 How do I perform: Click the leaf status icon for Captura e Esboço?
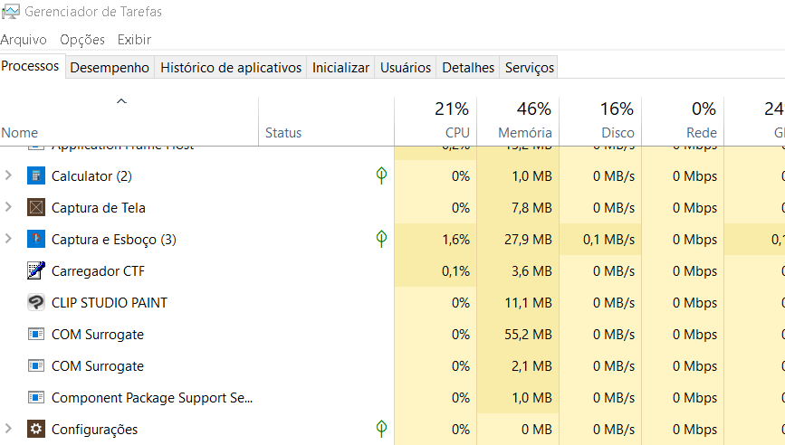[381, 239]
